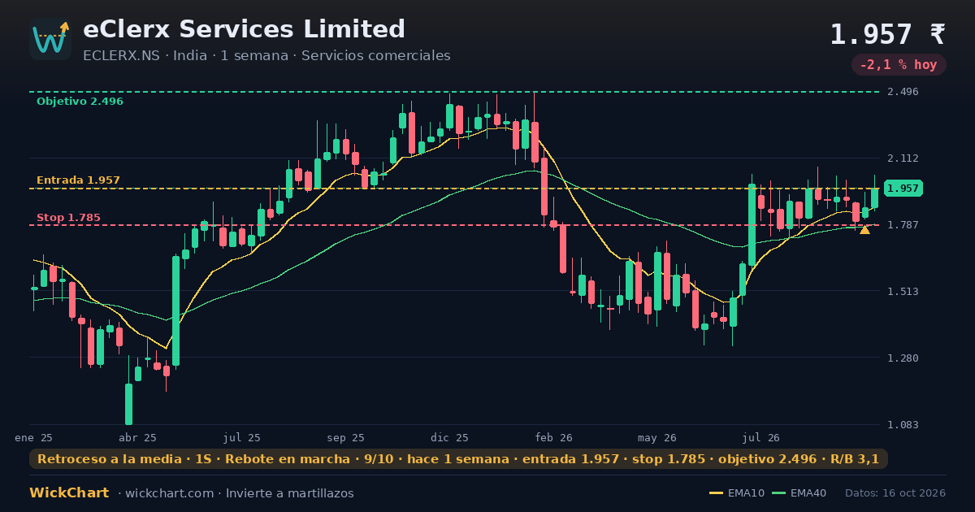Click the 1.957 ₹ current price
The image size is (975, 512).
click(887, 34)
